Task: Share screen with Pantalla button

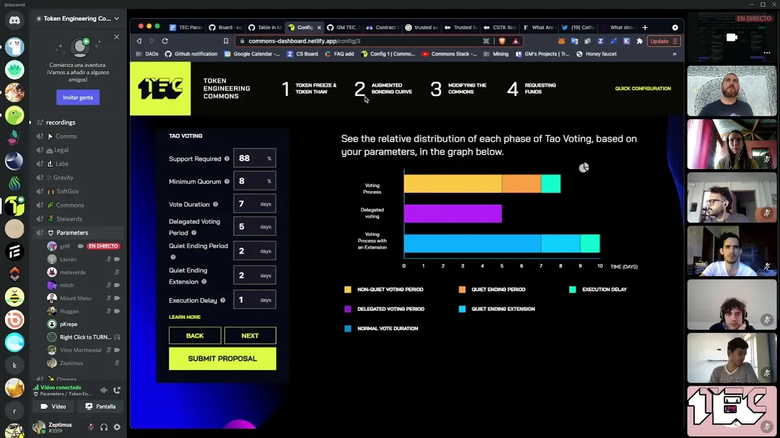Action: 100,406
